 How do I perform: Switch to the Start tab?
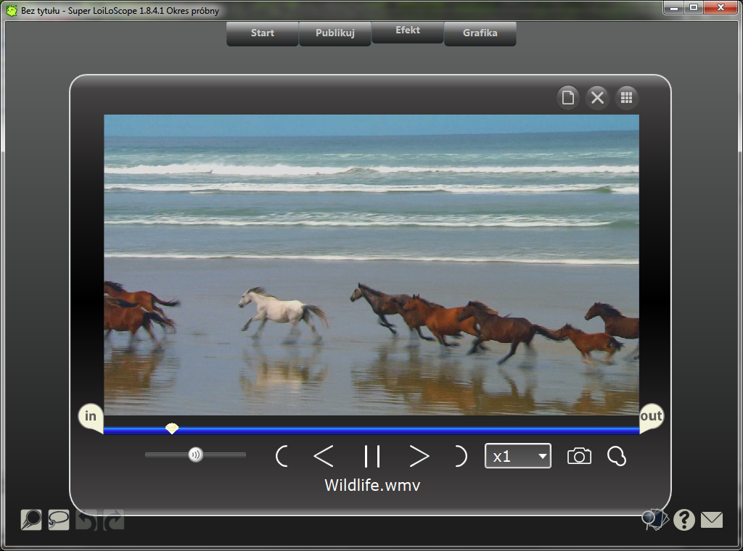coord(263,33)
